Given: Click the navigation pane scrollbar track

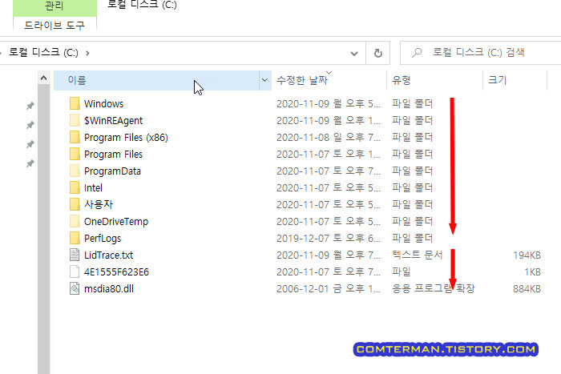Looking at the screenshot, I should 43,229.
